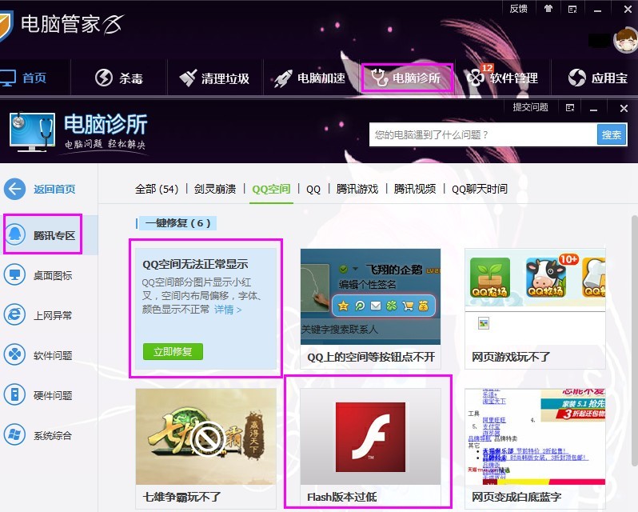Switch to the 全部 (54) tab

click(157, 189)
